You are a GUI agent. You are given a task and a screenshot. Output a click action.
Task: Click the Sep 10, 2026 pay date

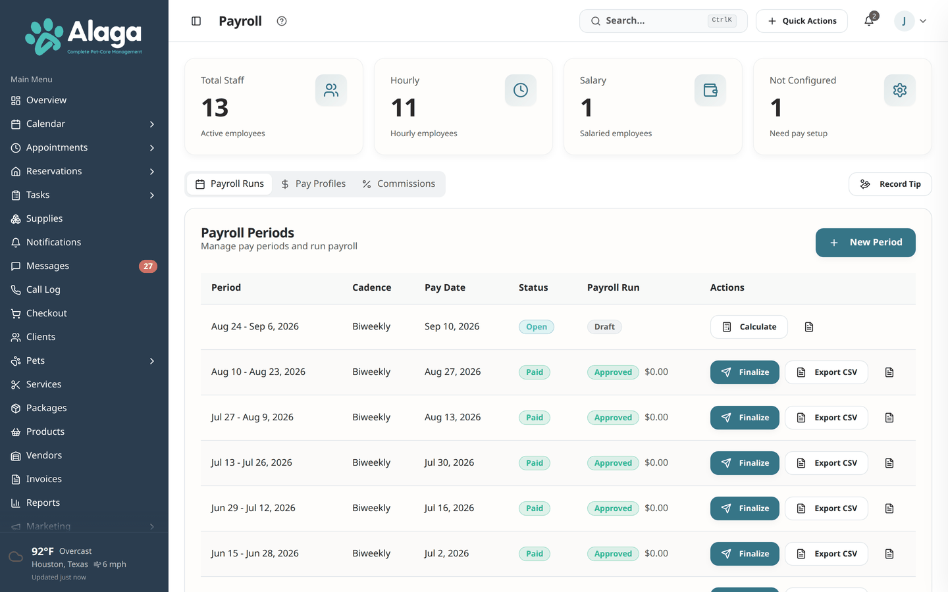[452, 326]
